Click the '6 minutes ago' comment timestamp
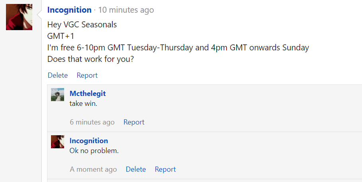362x182 pixels. coord(92,122)
